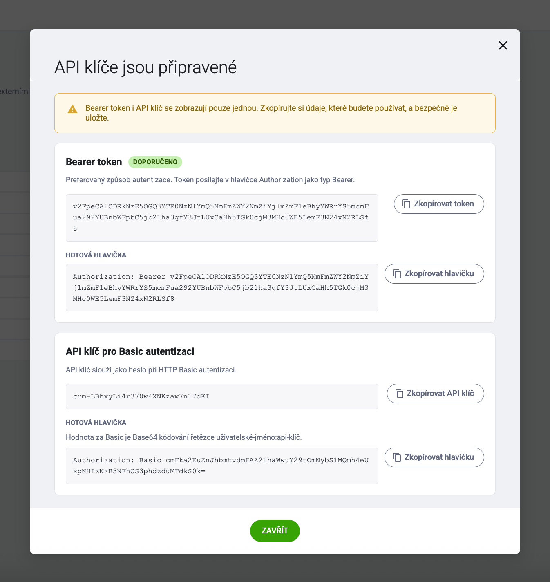
Task: Copy the Basic authorization header
Action: click(434, 457)
